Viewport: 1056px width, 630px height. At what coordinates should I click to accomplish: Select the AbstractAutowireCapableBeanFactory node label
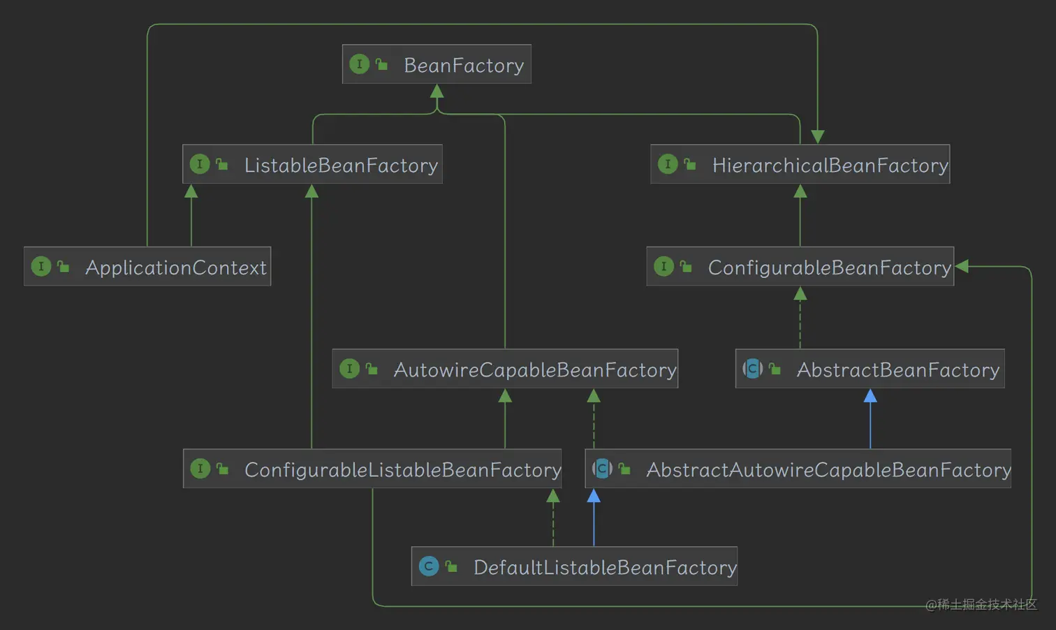828,469
